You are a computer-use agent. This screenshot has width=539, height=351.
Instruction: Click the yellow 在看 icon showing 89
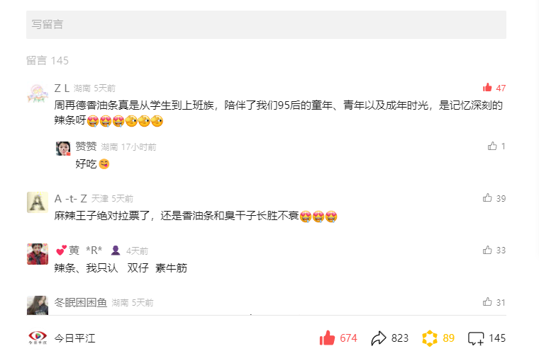429,338
